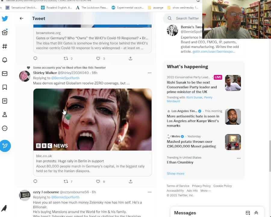Open Profile person icon in sidebar
Image resolution: width=271 pixels, height=217 pixels.
(x=5, y=115)
